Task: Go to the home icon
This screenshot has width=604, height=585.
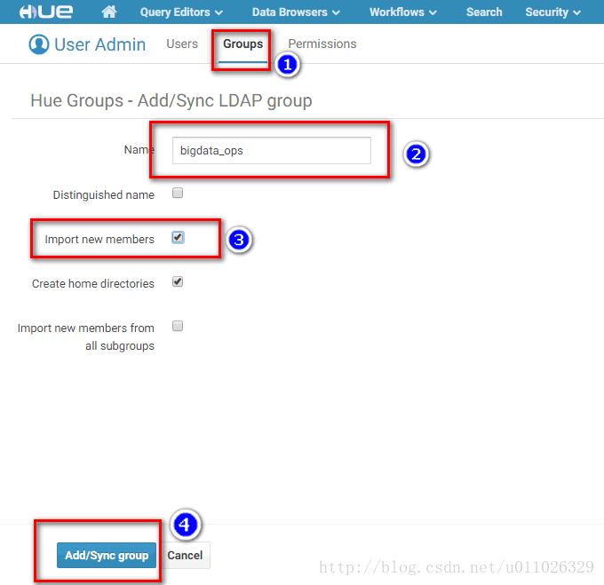Action: coord(109,12)
